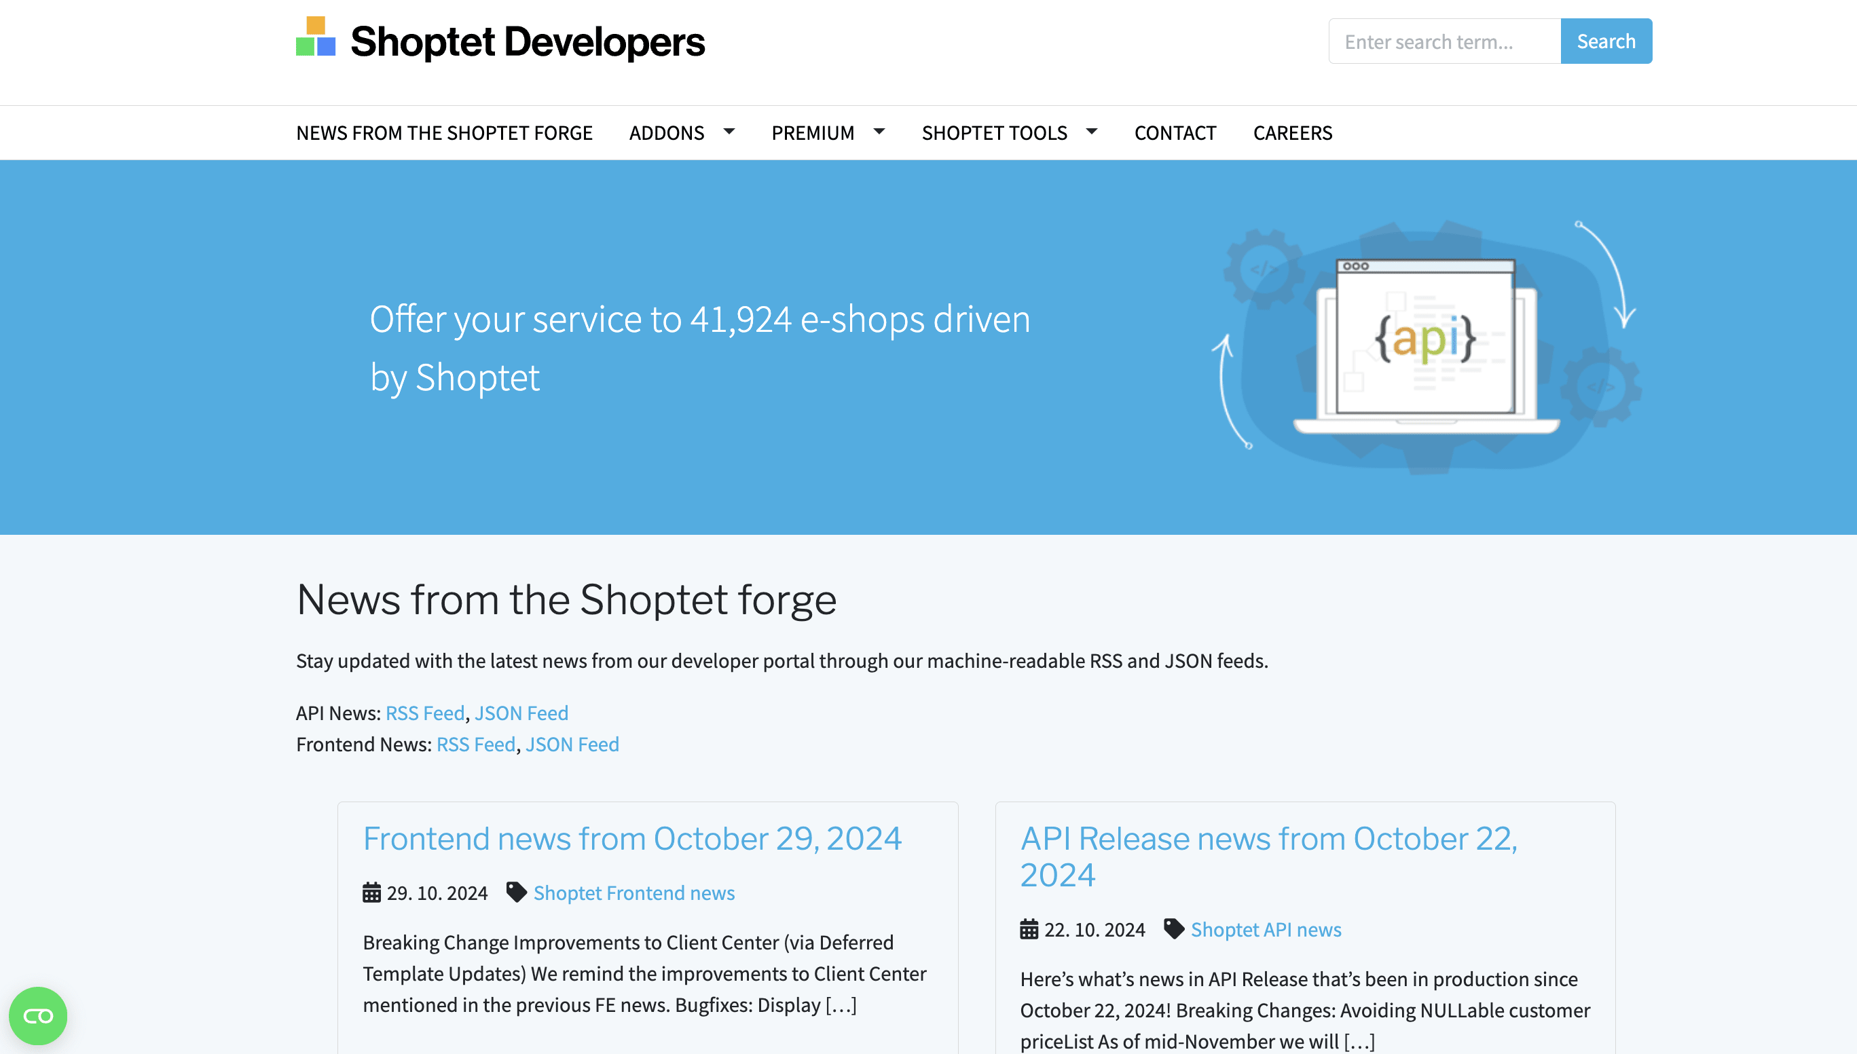
Task: Click the '29. 10. 2024' date text
Action: (437, 892)
